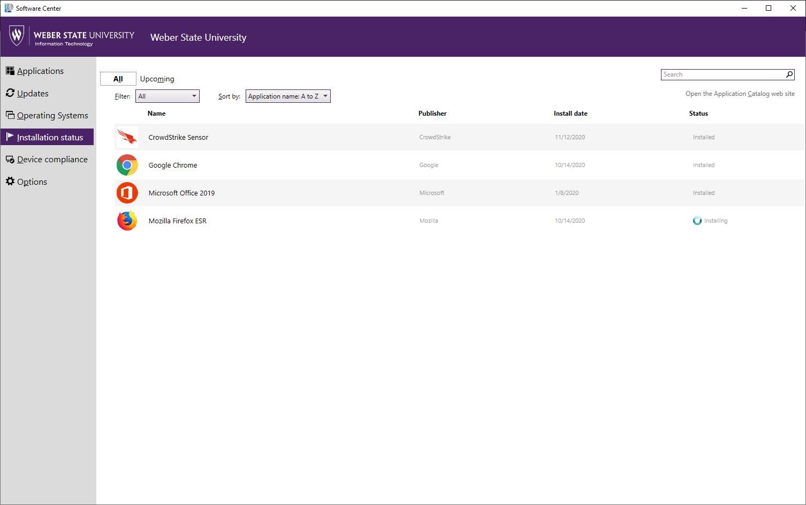Open the Application Catalog web site link
Viewport: 806px width, 505px height.
pyautogui.click(x=740, y=94)
